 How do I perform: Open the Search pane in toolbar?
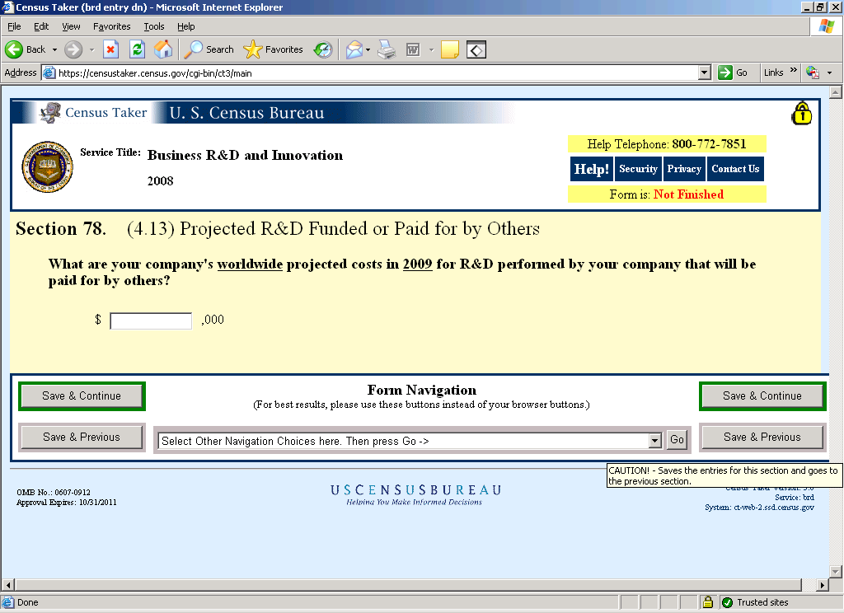point(209,49)
